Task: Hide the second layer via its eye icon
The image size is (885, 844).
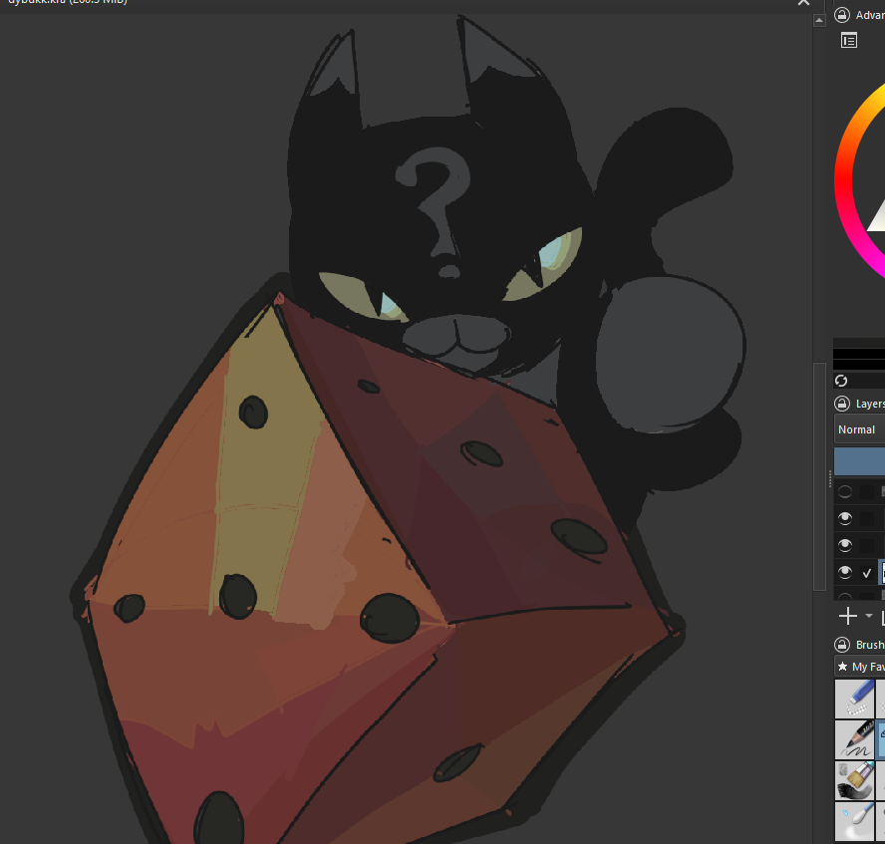Action: coord(845,518)
